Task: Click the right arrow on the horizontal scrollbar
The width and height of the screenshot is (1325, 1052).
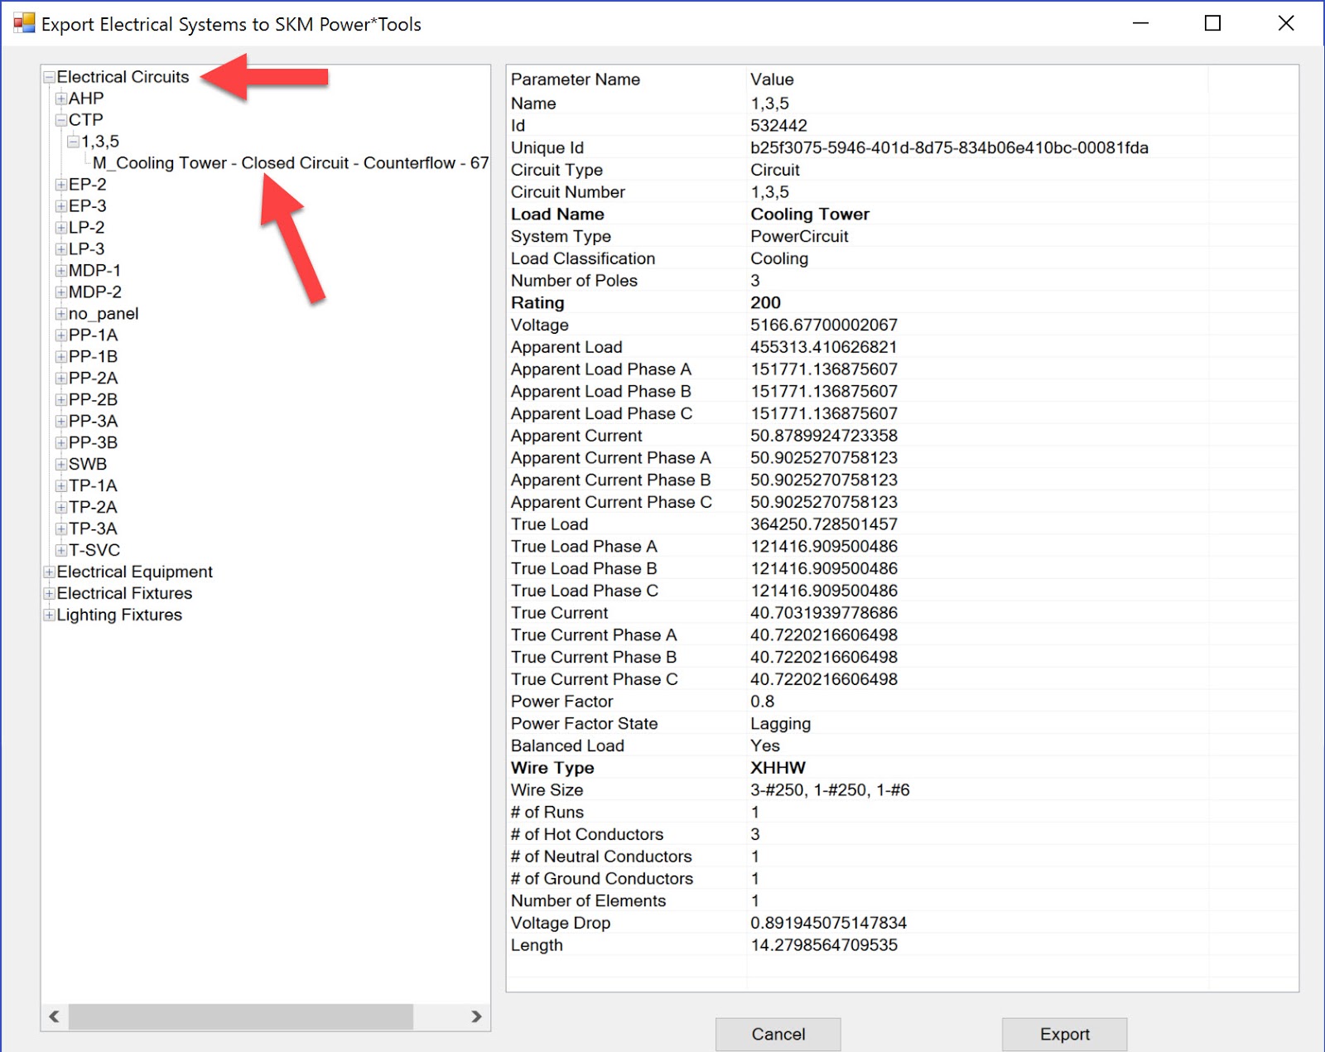Action: point(476,1016)
